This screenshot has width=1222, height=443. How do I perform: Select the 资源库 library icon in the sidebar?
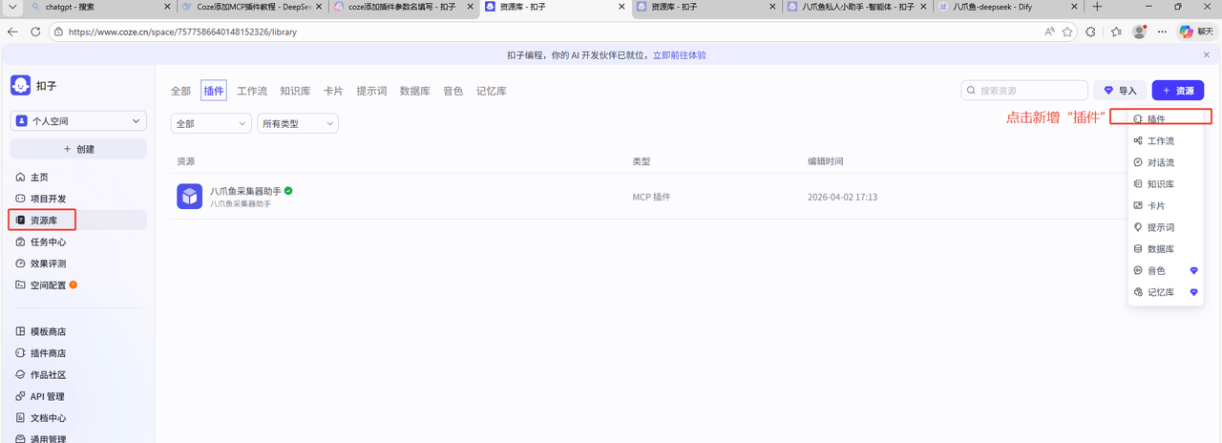pyautogui.click(x=21, y=221)
